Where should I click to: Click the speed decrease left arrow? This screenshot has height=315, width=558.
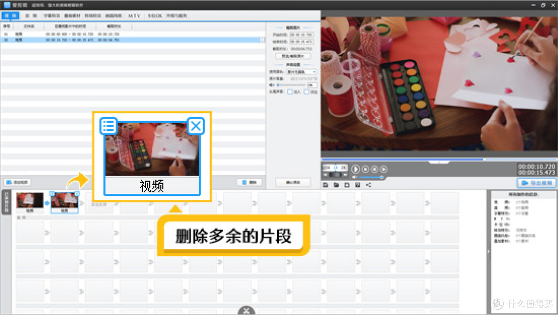coord(326,175)
